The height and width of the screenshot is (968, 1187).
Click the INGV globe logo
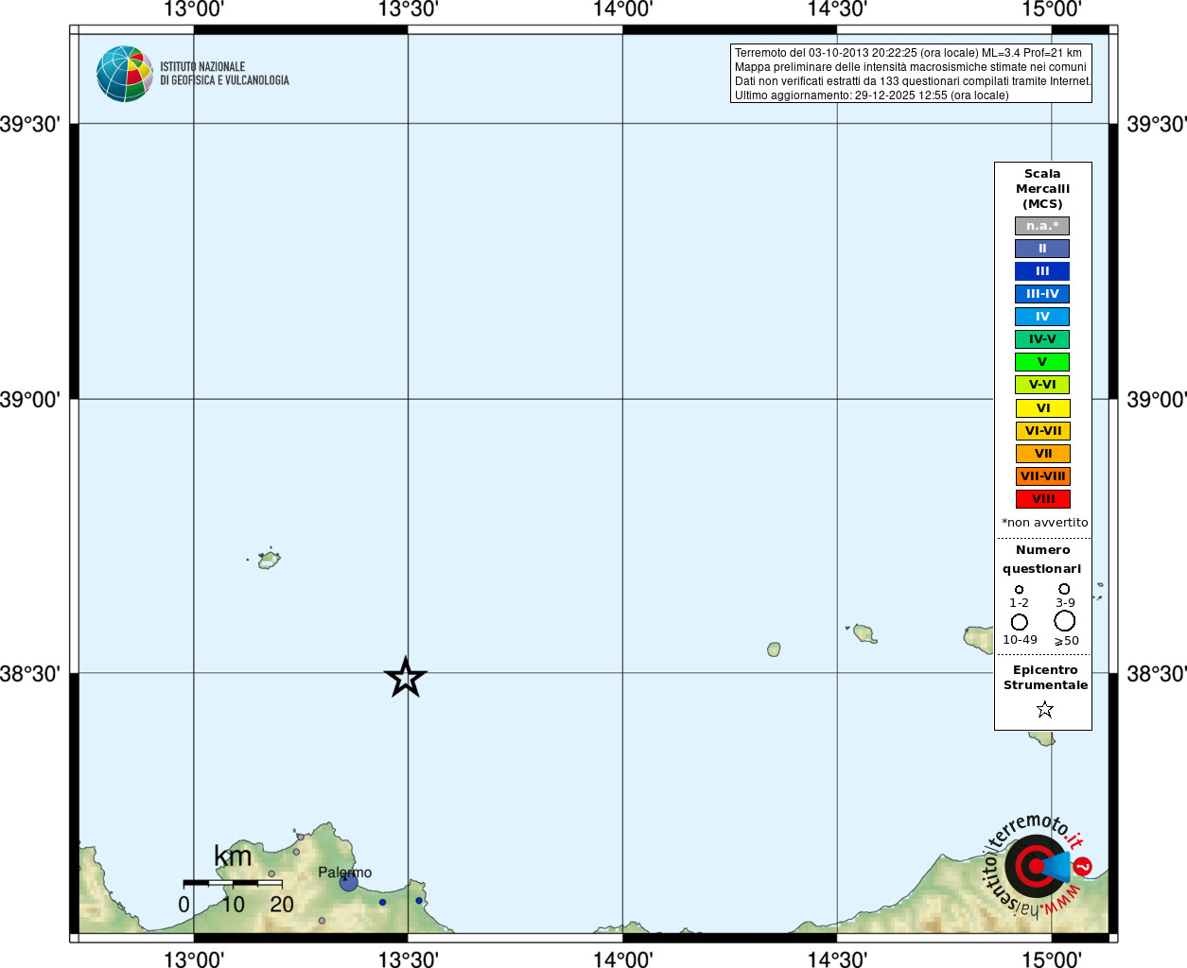pyautogui.click(x=125, y=74)
